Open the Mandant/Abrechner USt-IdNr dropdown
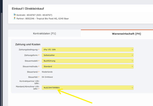Image resolution: width=153 pixels, height=106 pixels. click(x=88, y=88)
